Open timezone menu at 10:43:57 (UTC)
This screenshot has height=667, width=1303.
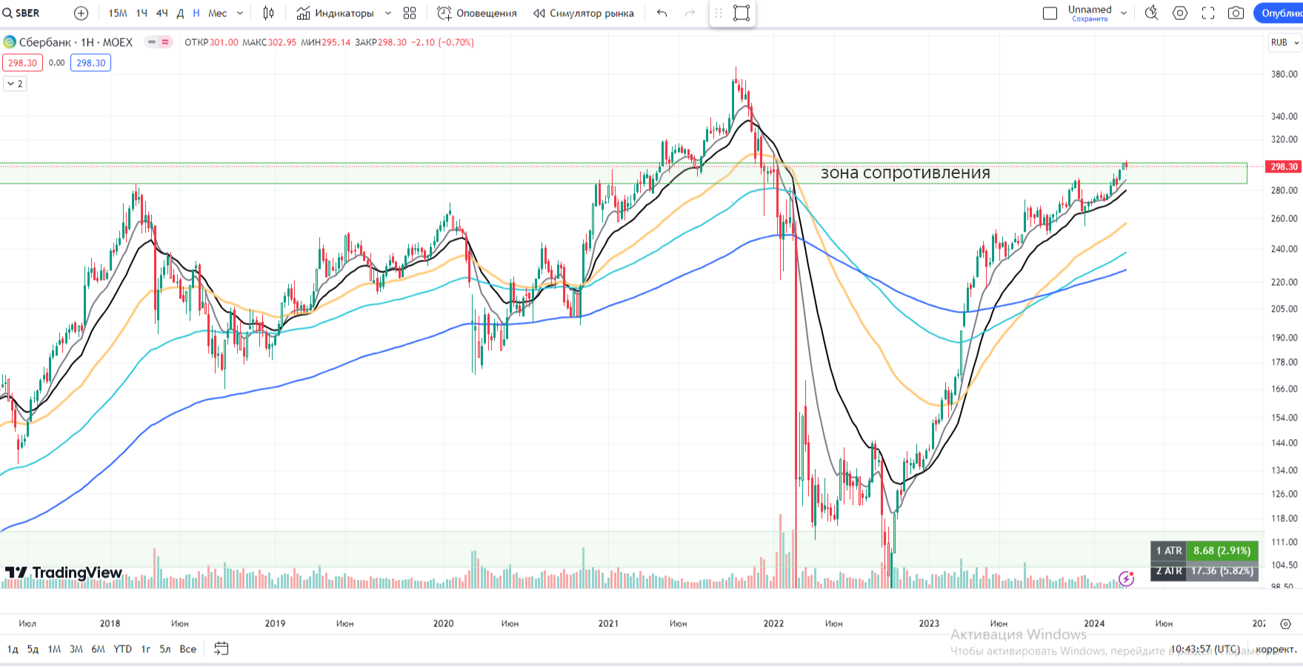coord(1205,649)
